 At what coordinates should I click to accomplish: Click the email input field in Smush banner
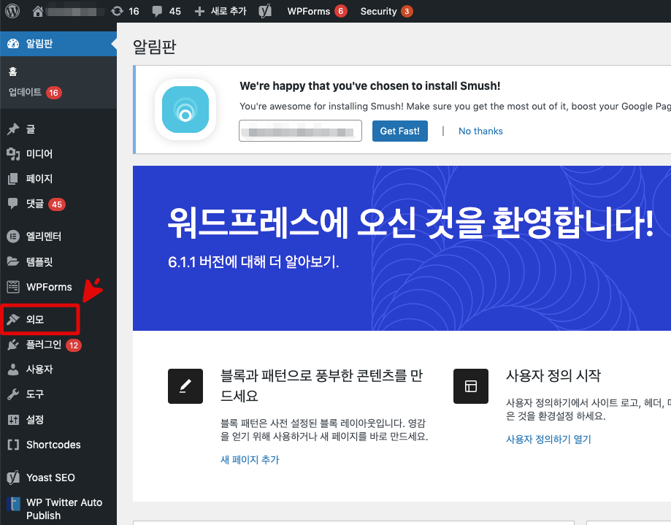[300, 130]
